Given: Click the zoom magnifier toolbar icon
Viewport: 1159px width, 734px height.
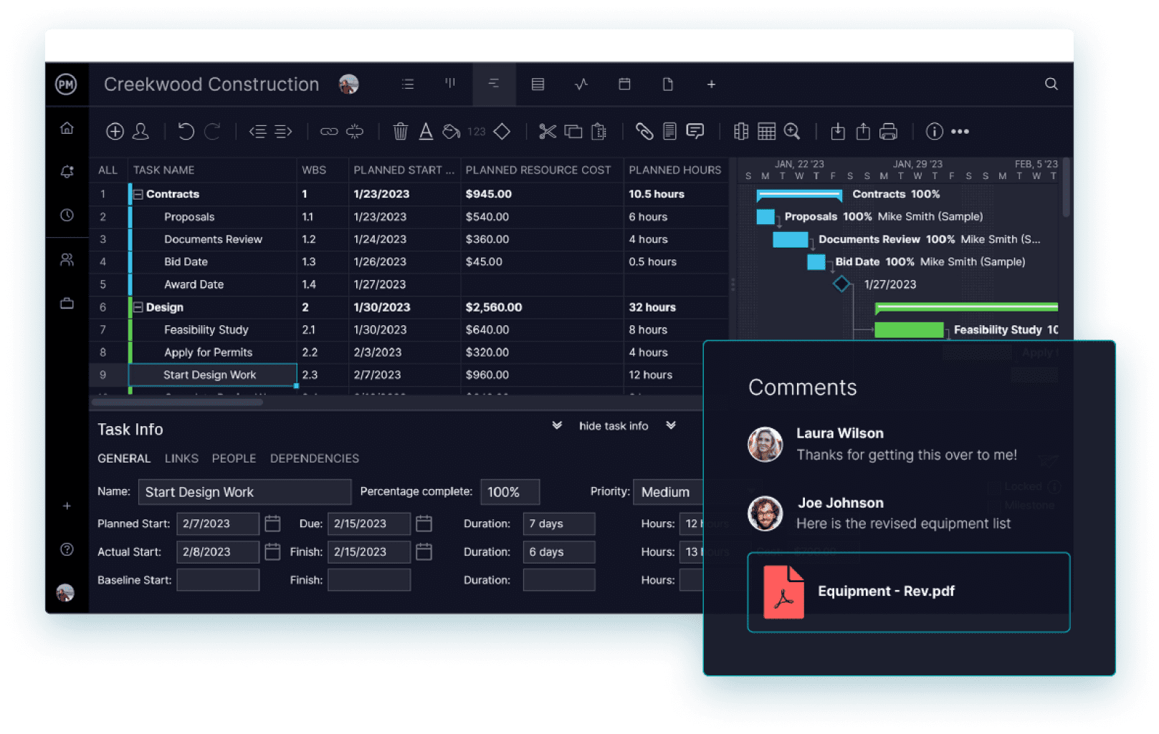Looking at the screenshot, I should (x=792, y=131).
